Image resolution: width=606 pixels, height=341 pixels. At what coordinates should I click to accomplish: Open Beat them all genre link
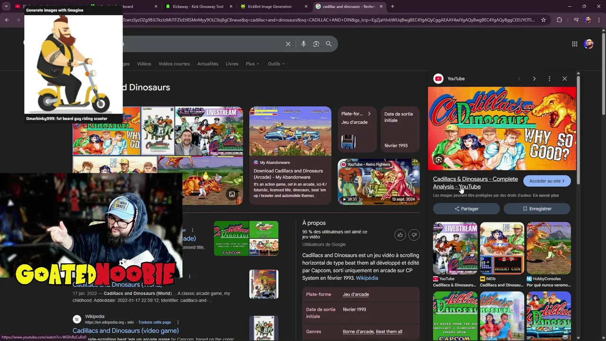pyautogui.click(x=389, y=332)
